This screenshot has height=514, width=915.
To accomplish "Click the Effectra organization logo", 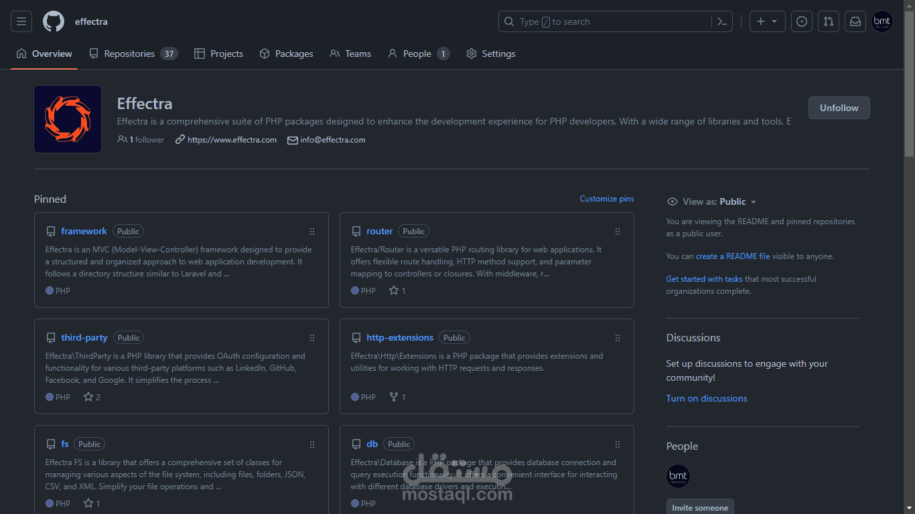I will pos(68,119).
